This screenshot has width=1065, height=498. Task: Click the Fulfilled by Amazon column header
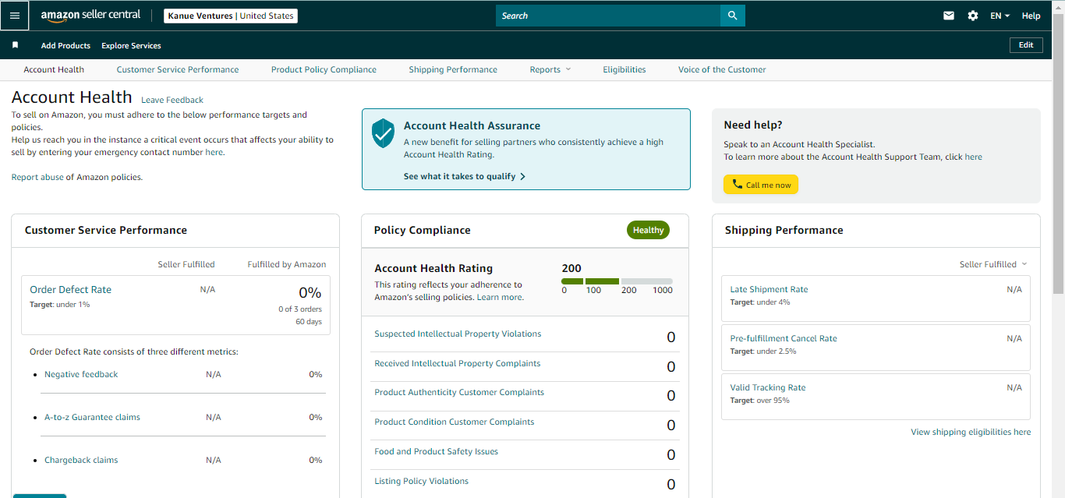287,264
